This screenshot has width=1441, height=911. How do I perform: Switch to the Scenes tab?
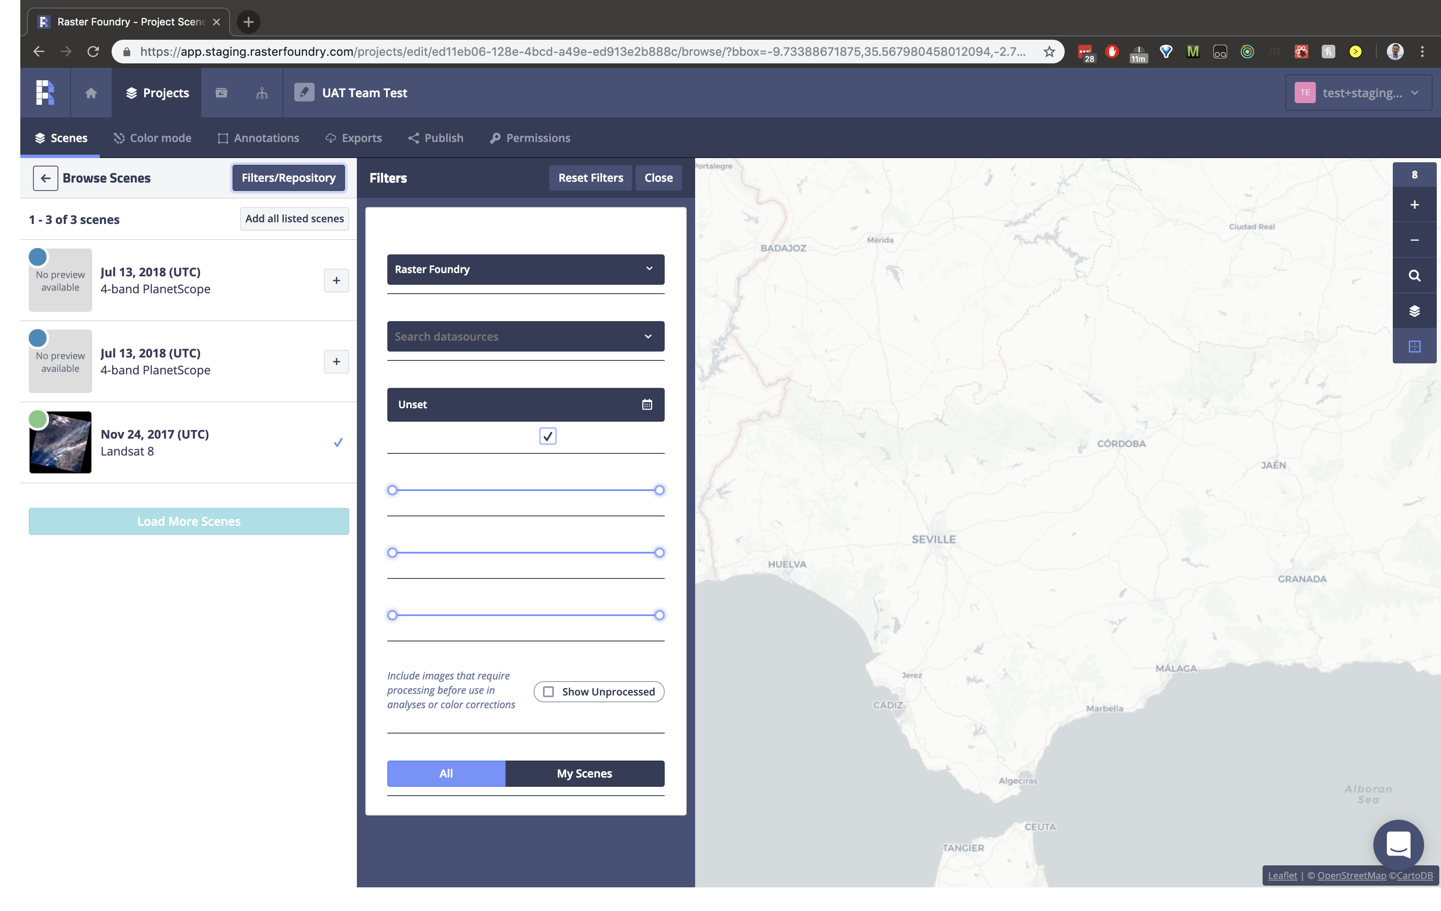[60, 138]
